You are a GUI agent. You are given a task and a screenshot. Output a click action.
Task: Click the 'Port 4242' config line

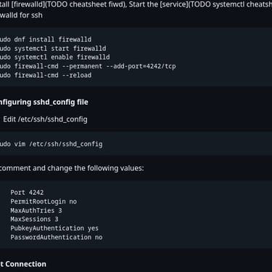(x=27, y=193)
